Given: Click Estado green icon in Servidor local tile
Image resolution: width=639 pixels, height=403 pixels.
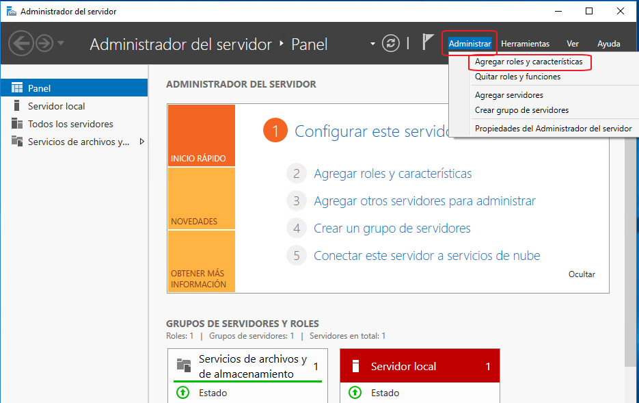Looking at the screenshot, I should point(355,393).
